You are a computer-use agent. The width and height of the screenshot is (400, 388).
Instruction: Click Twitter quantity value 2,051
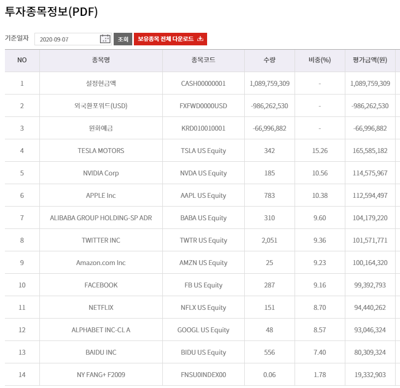click(x=269, y=240)
